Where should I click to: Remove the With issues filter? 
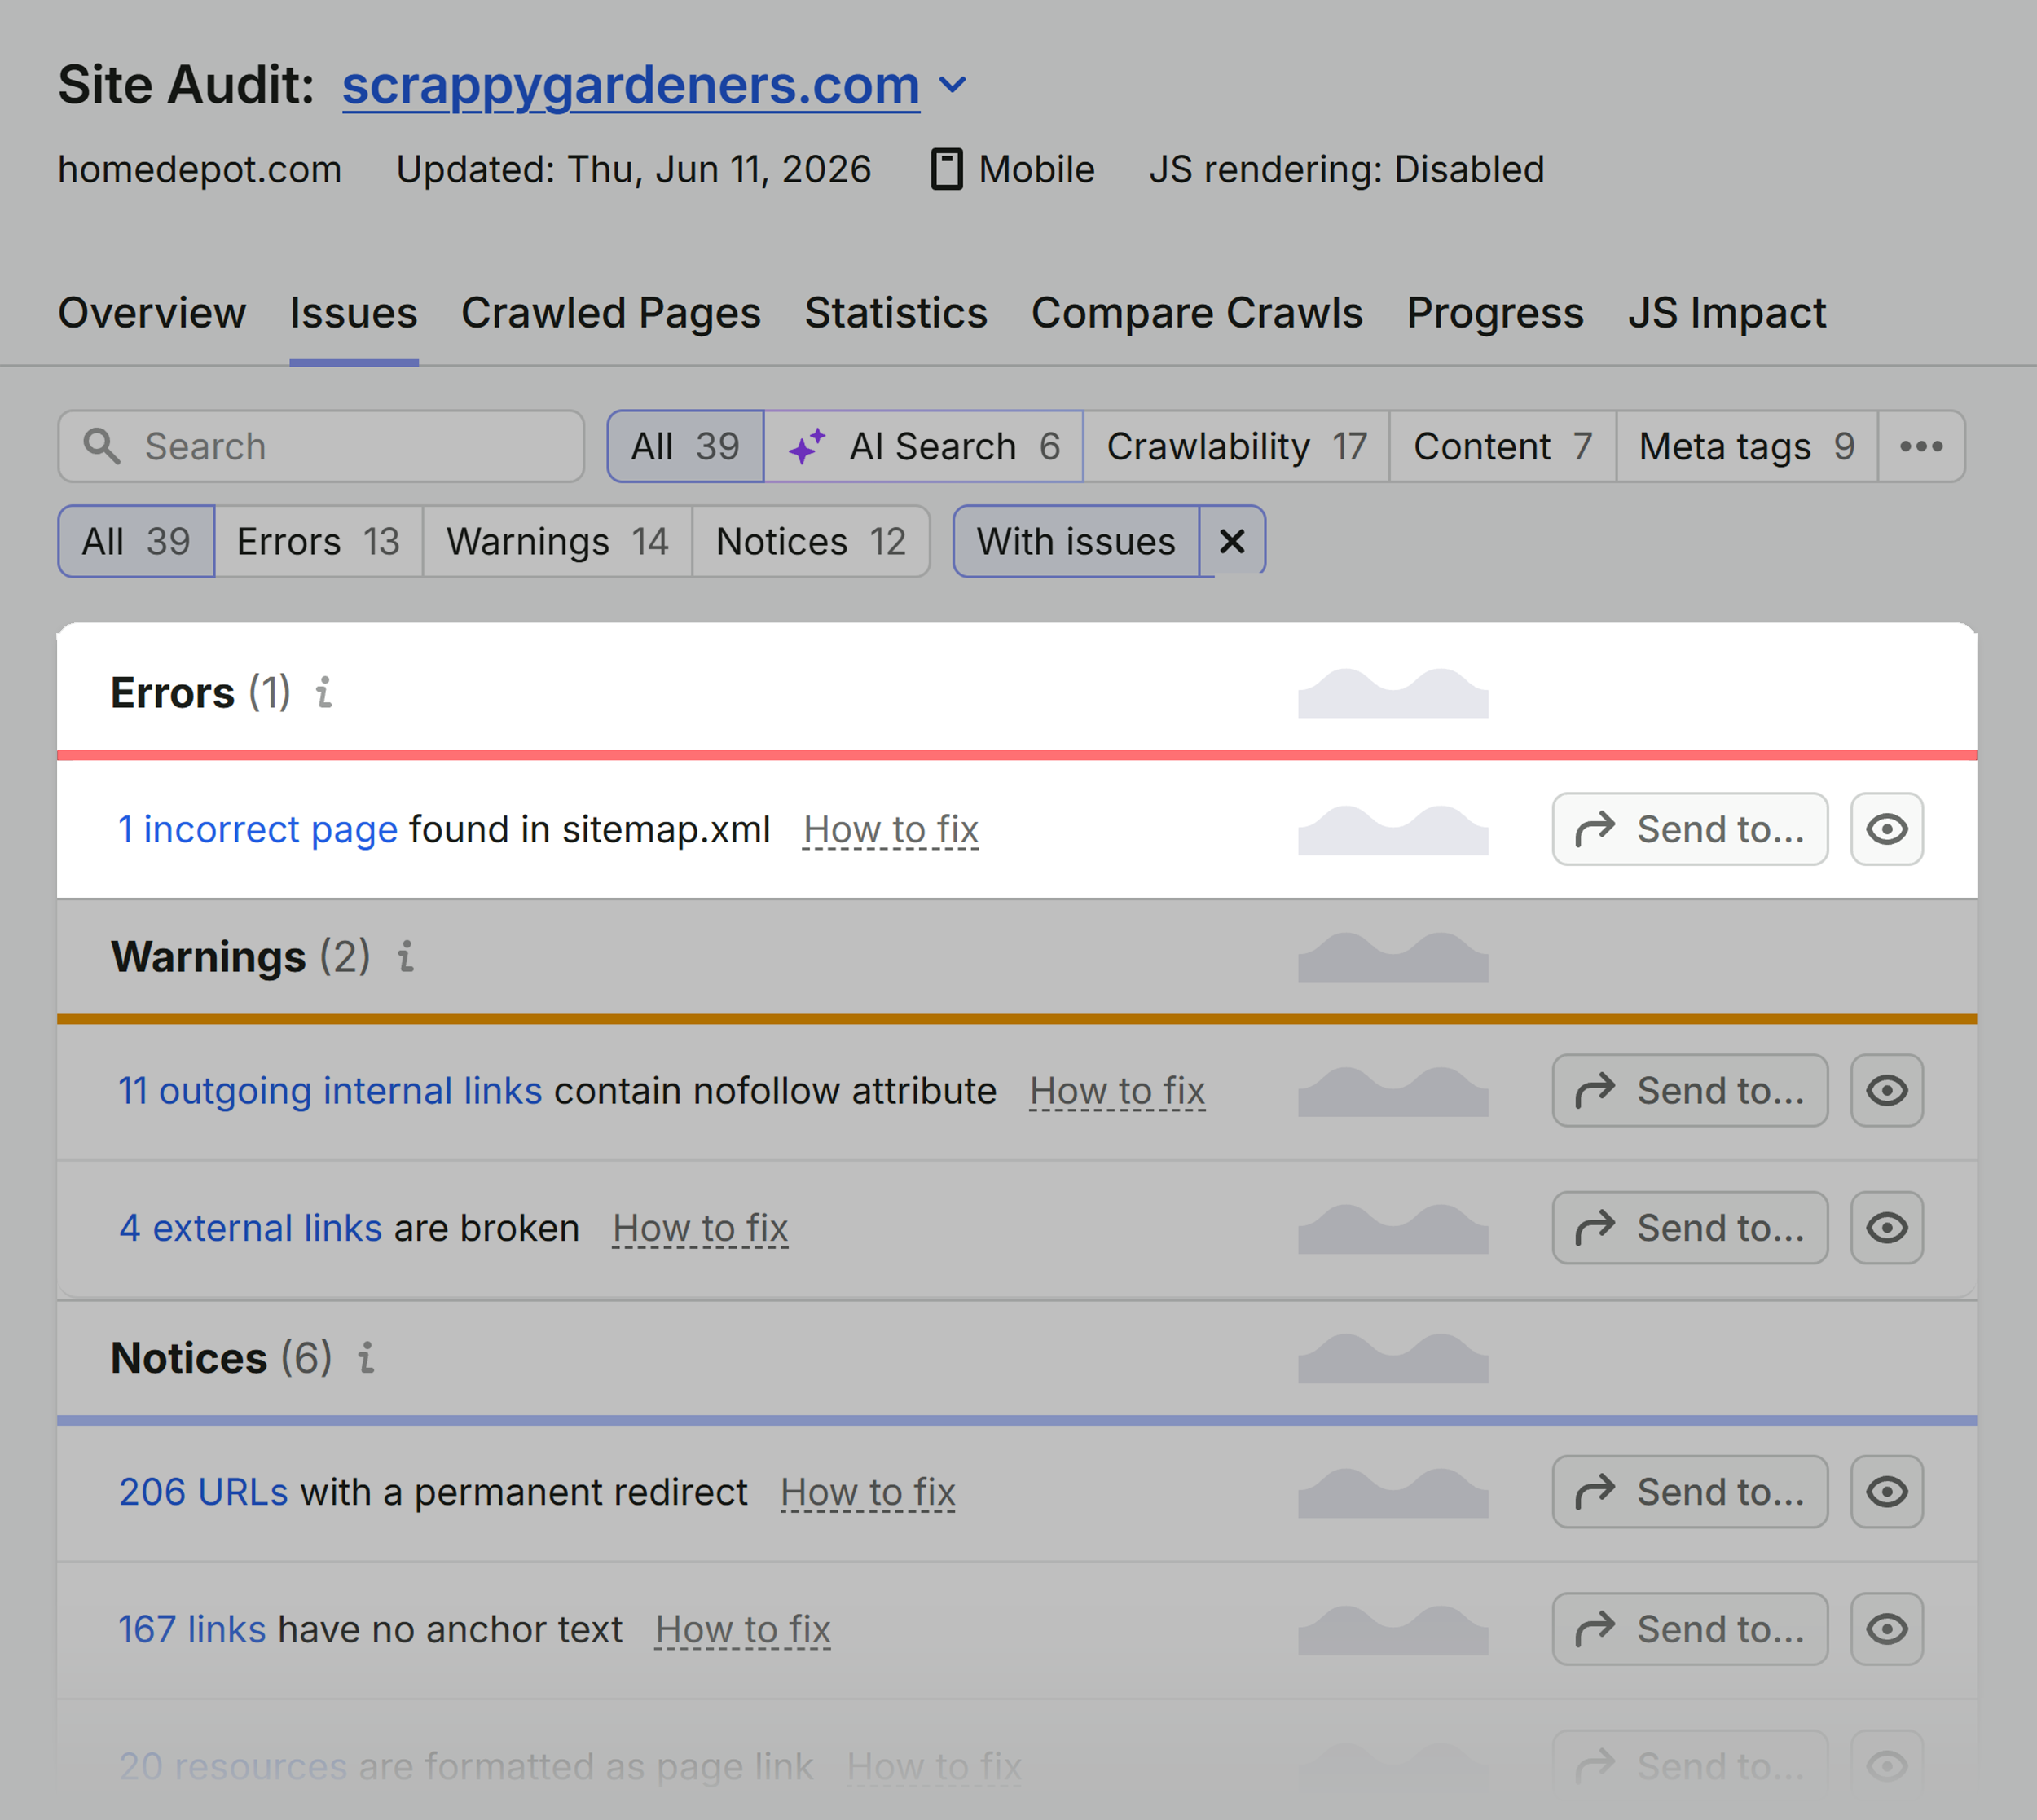1232,541
